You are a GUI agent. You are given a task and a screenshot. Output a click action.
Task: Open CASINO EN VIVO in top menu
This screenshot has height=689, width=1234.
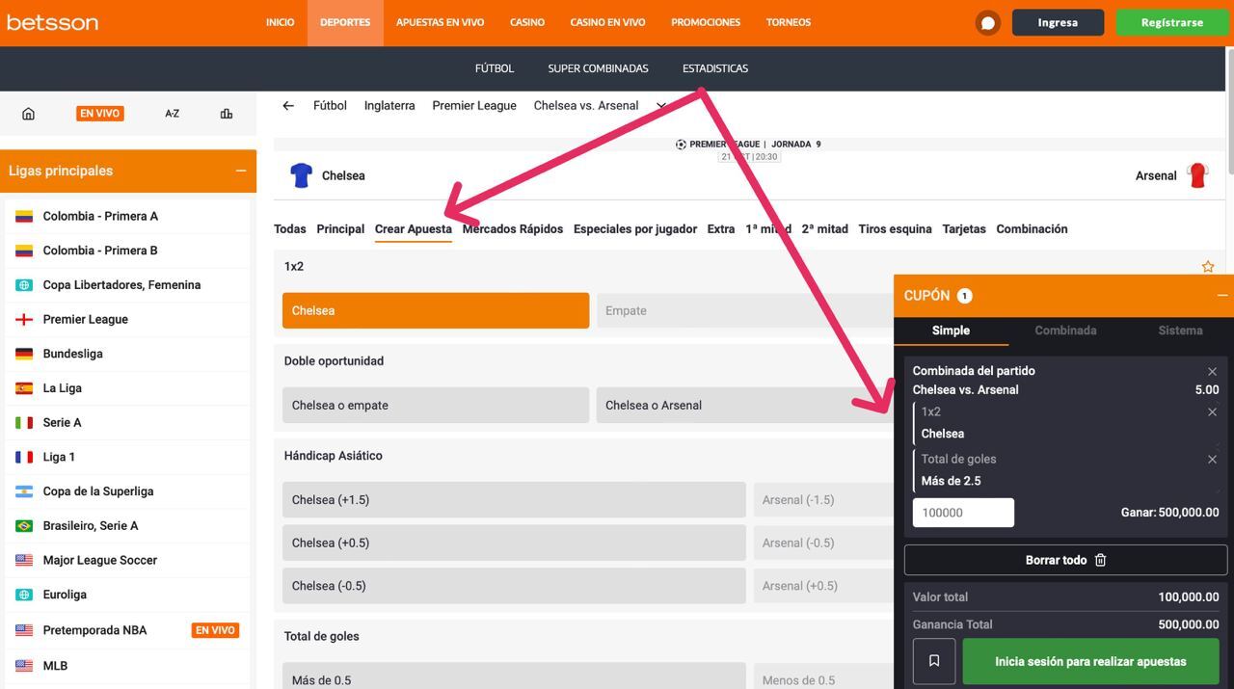[607, 22]
